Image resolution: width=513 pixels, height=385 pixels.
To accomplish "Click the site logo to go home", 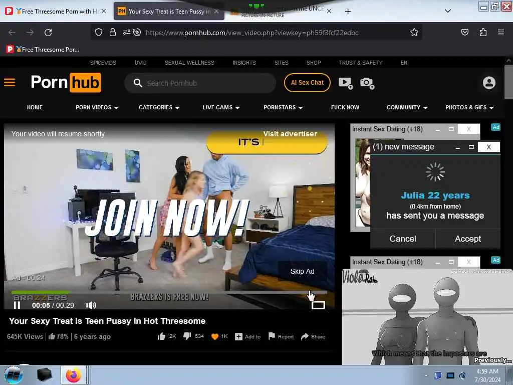I will (66, 82).
